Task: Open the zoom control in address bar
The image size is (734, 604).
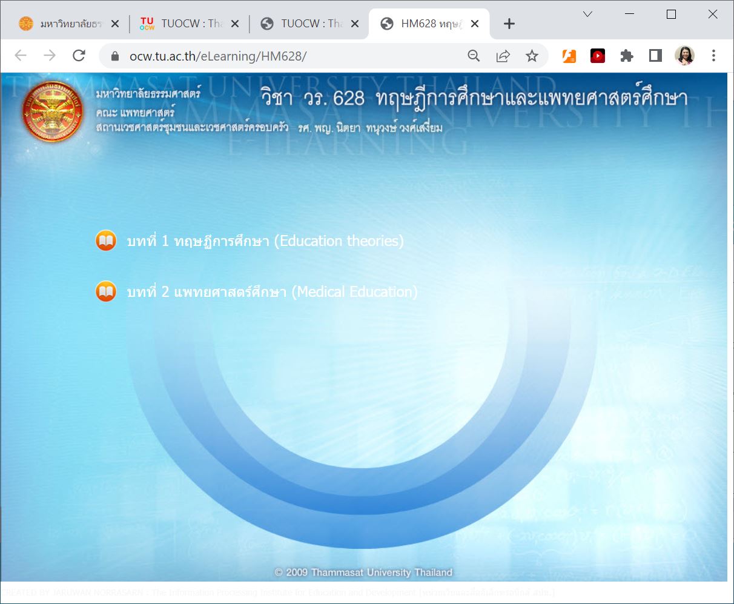Action: pos(474,56)
